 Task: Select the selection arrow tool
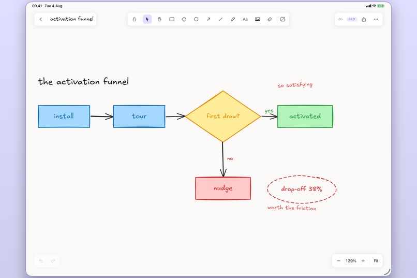(x=147, y=19)
